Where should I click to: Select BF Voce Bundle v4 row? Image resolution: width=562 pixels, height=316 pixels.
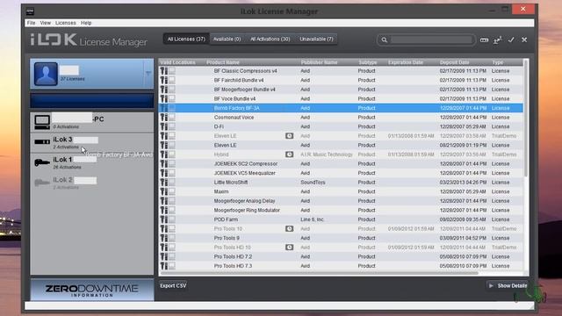click(341, 99)
